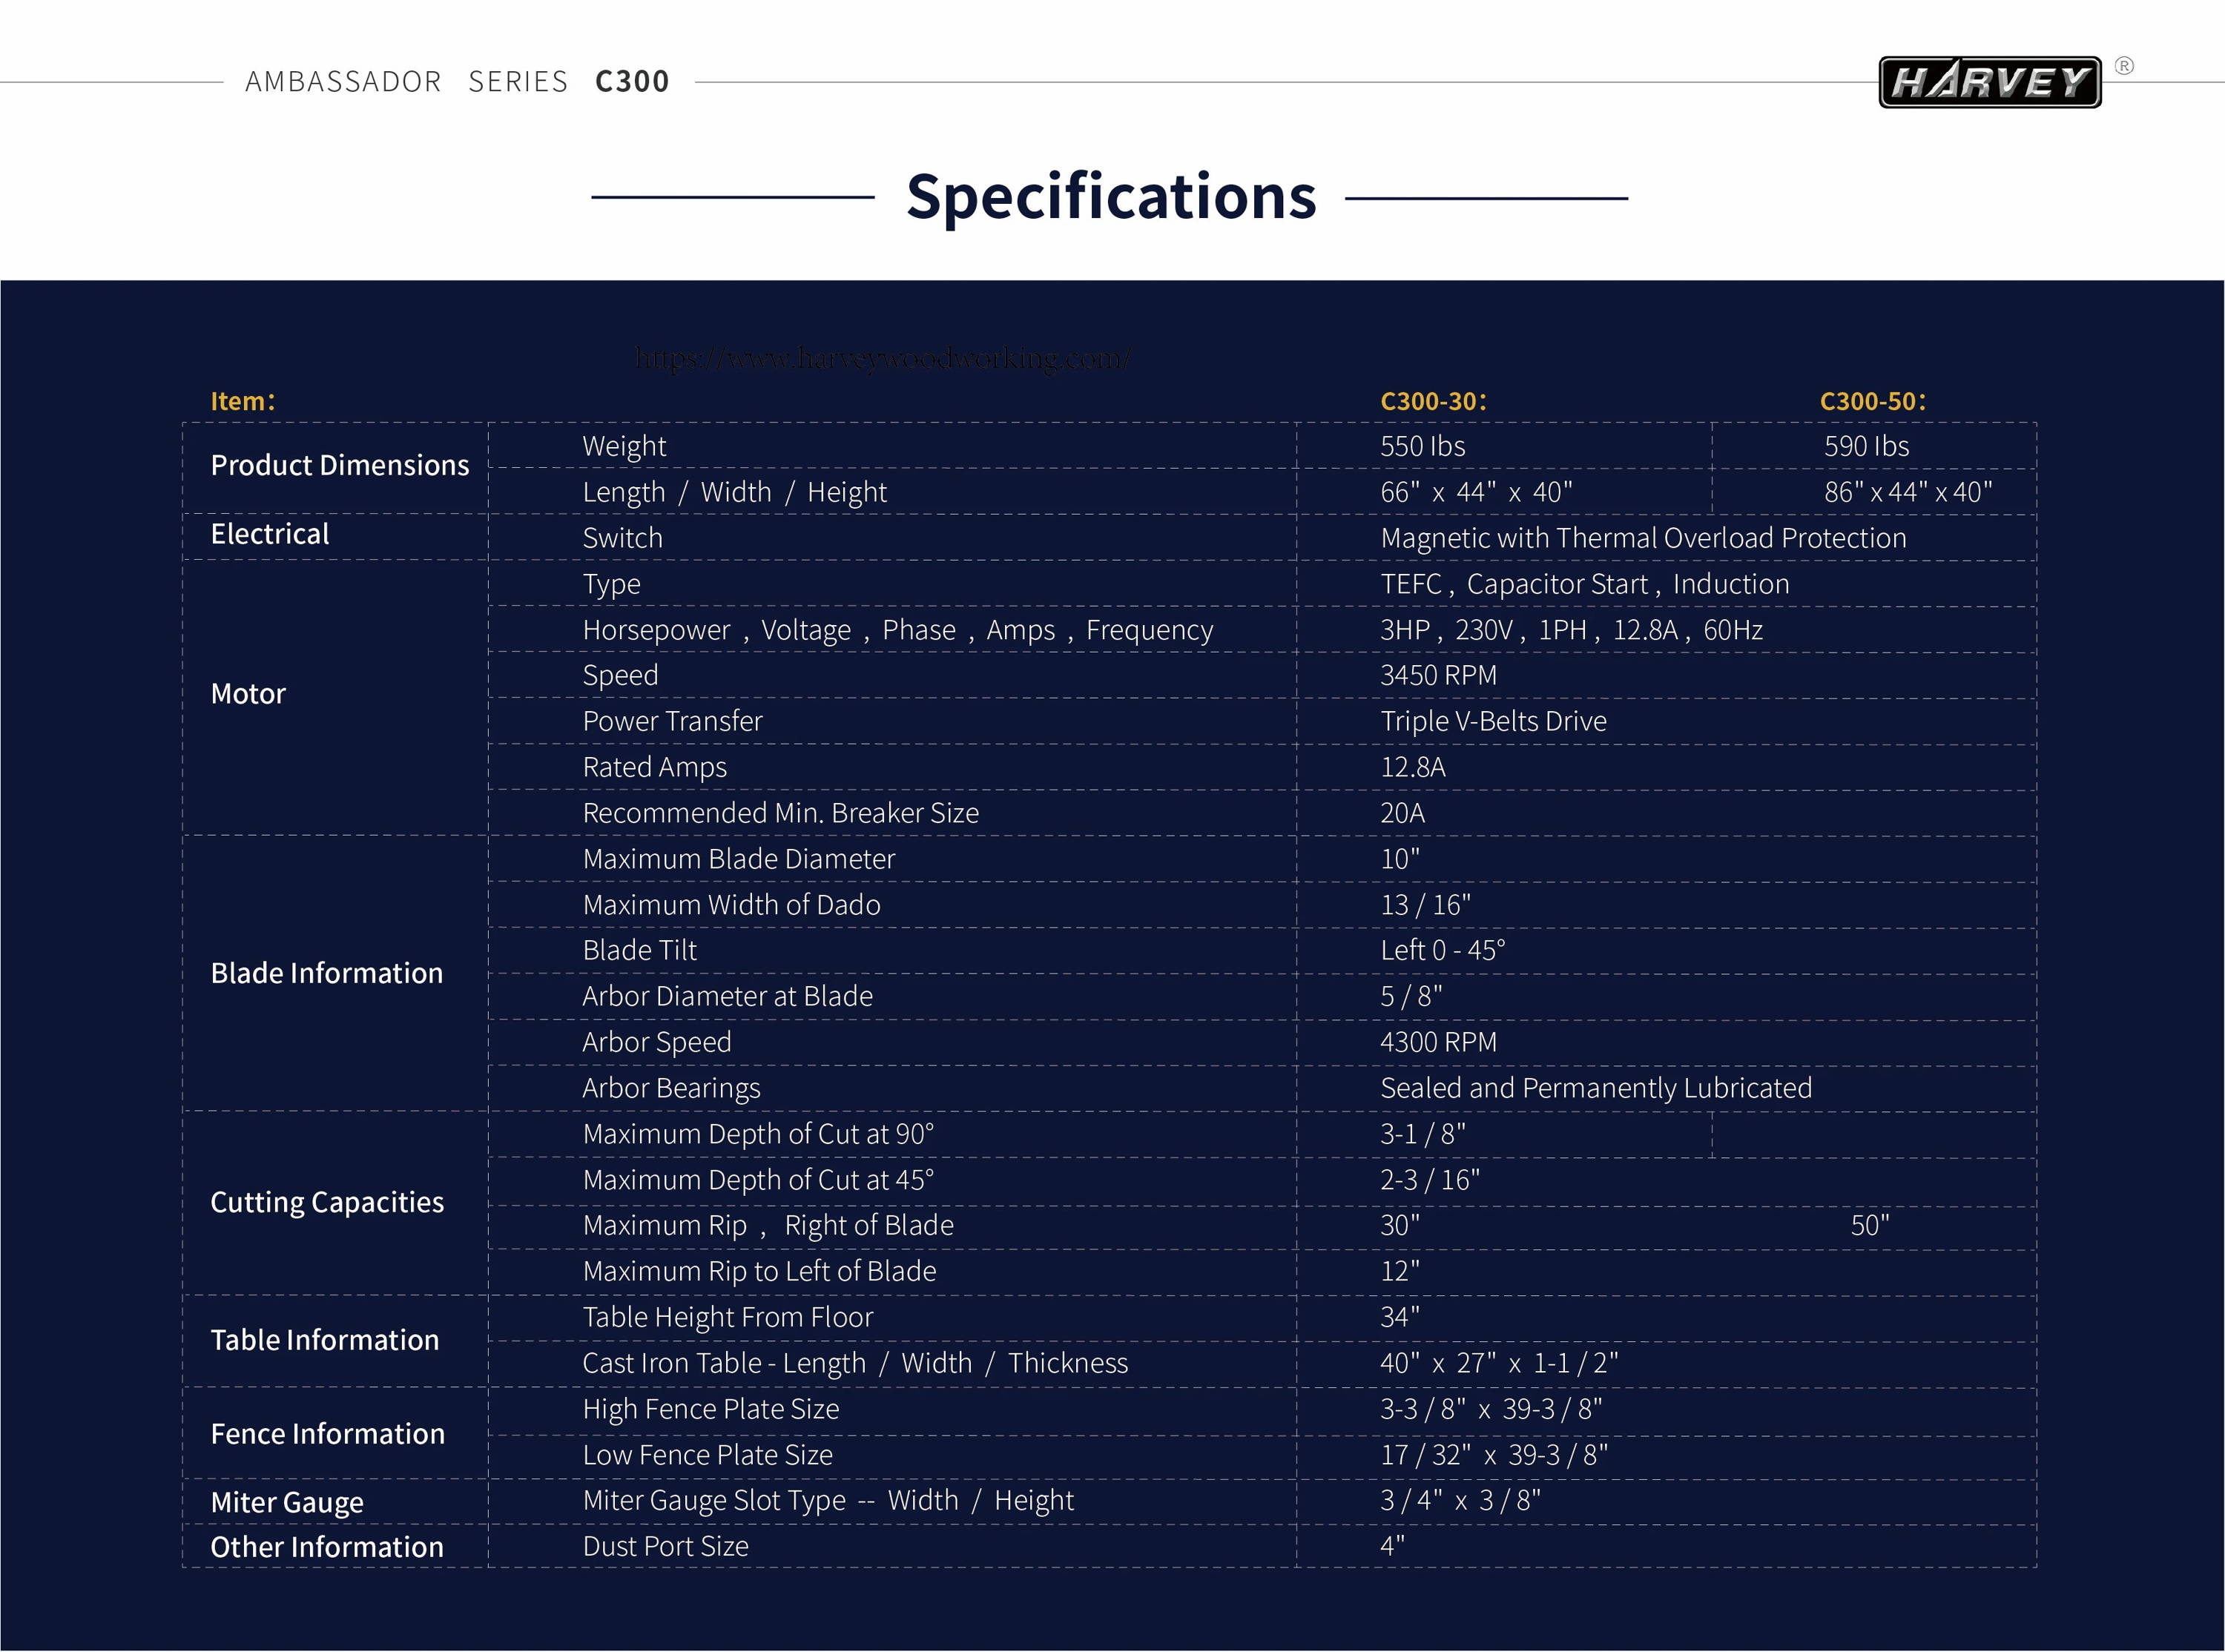Click the 30" rip capacity value

1400,1225
